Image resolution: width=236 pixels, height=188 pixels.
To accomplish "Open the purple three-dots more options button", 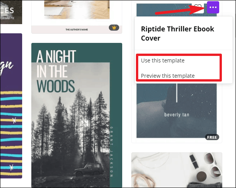I will click(213, 7).
